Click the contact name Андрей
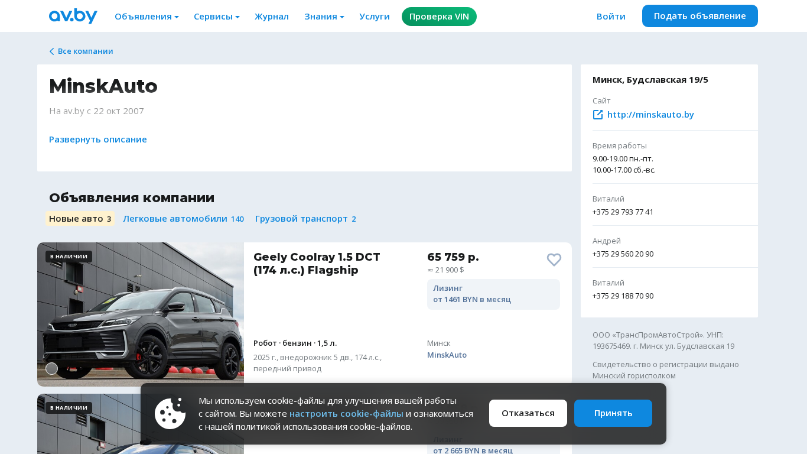 tap(607, 241)
